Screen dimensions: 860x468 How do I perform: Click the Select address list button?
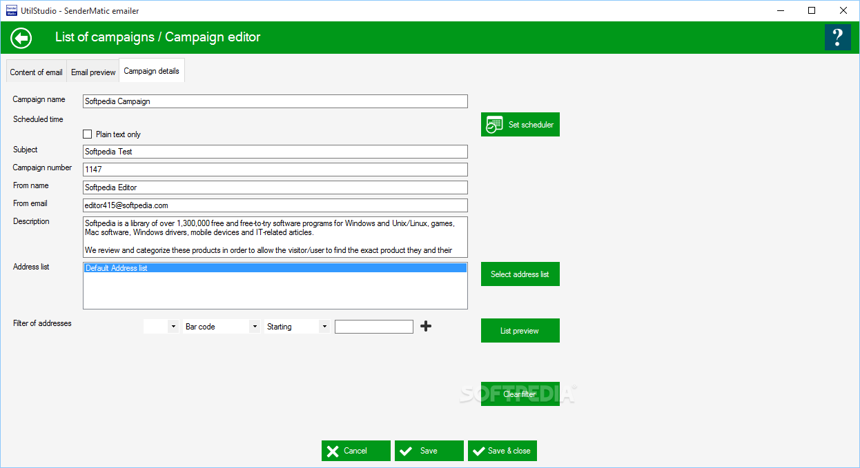coord(520,274)
